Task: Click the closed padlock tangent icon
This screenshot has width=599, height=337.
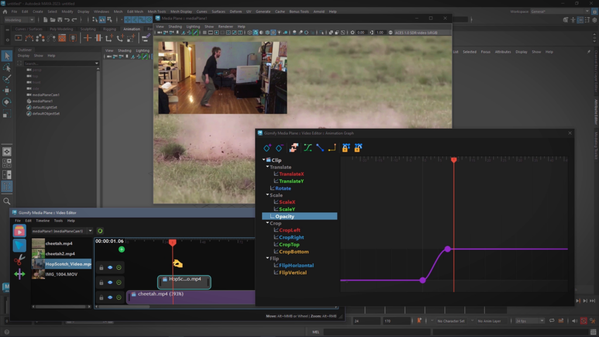Action: [346, 148]
